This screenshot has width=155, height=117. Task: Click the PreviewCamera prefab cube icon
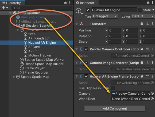pyautogui.click(x=18, y=17)
